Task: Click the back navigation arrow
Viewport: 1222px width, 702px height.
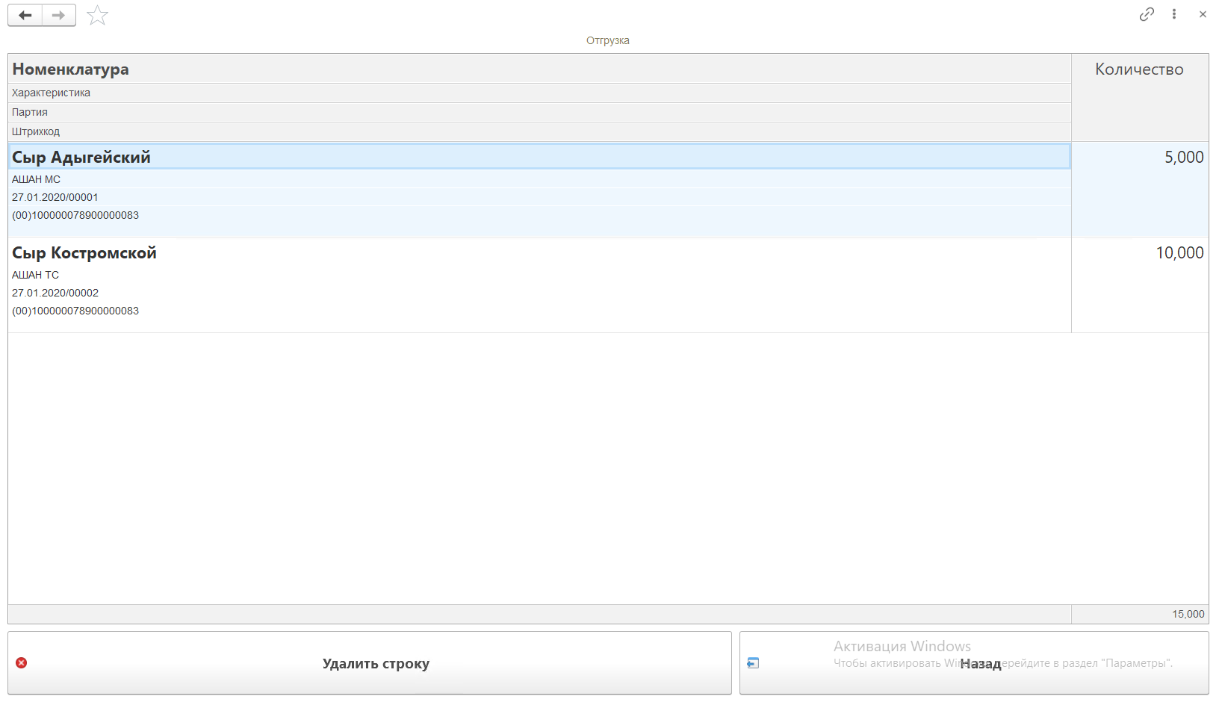Action: (25, 15)
